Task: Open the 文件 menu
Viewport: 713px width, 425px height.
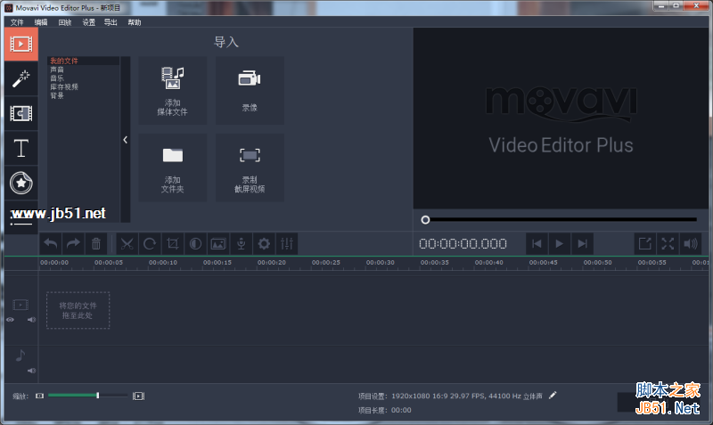Action: coord(17,22)
